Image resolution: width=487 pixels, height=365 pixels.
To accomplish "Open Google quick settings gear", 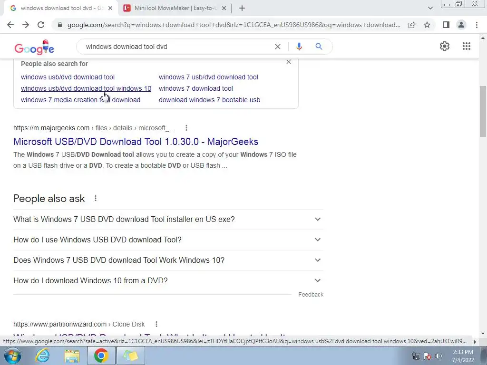I will click(x=445, y=46).
